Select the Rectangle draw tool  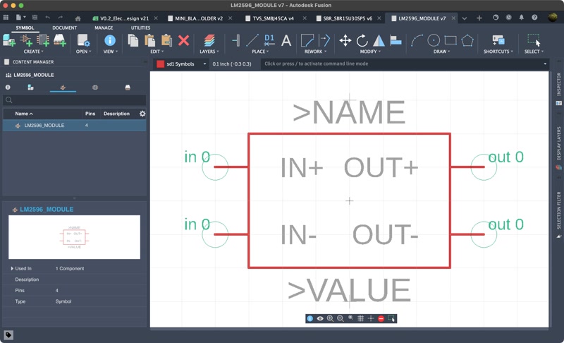(450, 40)
